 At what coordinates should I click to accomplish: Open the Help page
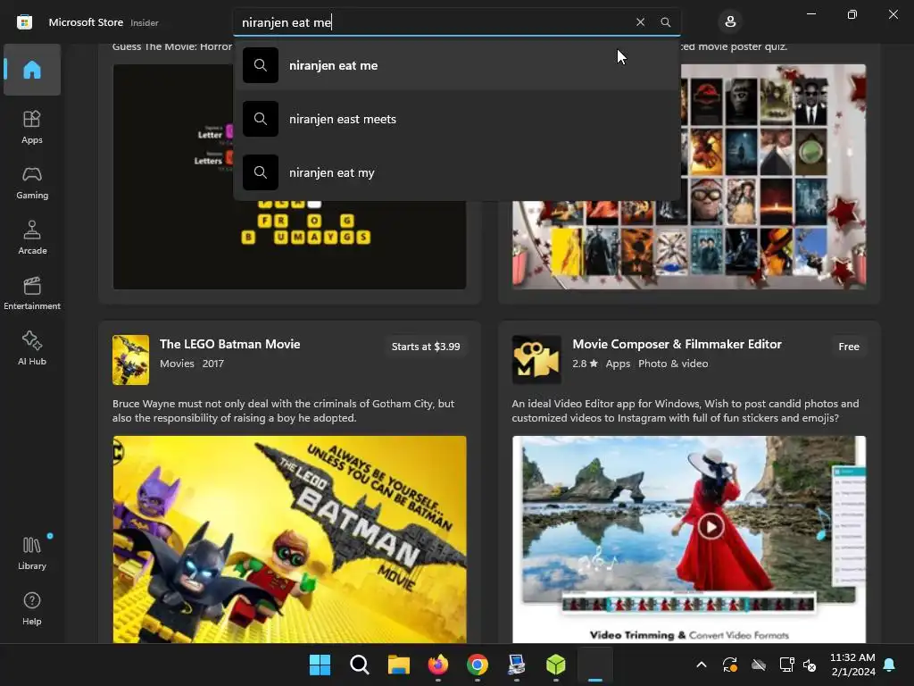click(x=32, y=608)
